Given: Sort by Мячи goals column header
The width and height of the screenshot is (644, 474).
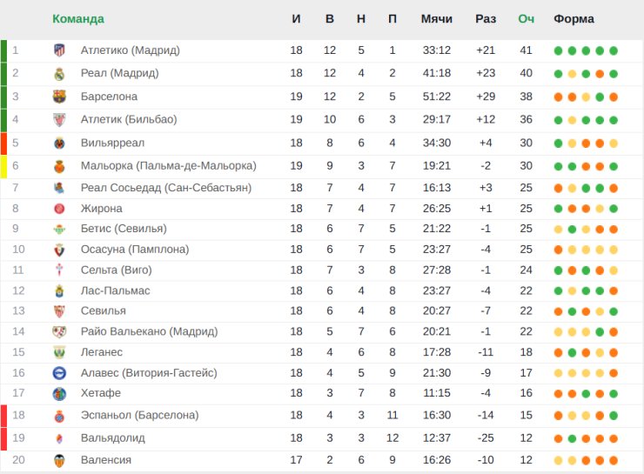Looking at the screenshot, I should click(436, 19).
